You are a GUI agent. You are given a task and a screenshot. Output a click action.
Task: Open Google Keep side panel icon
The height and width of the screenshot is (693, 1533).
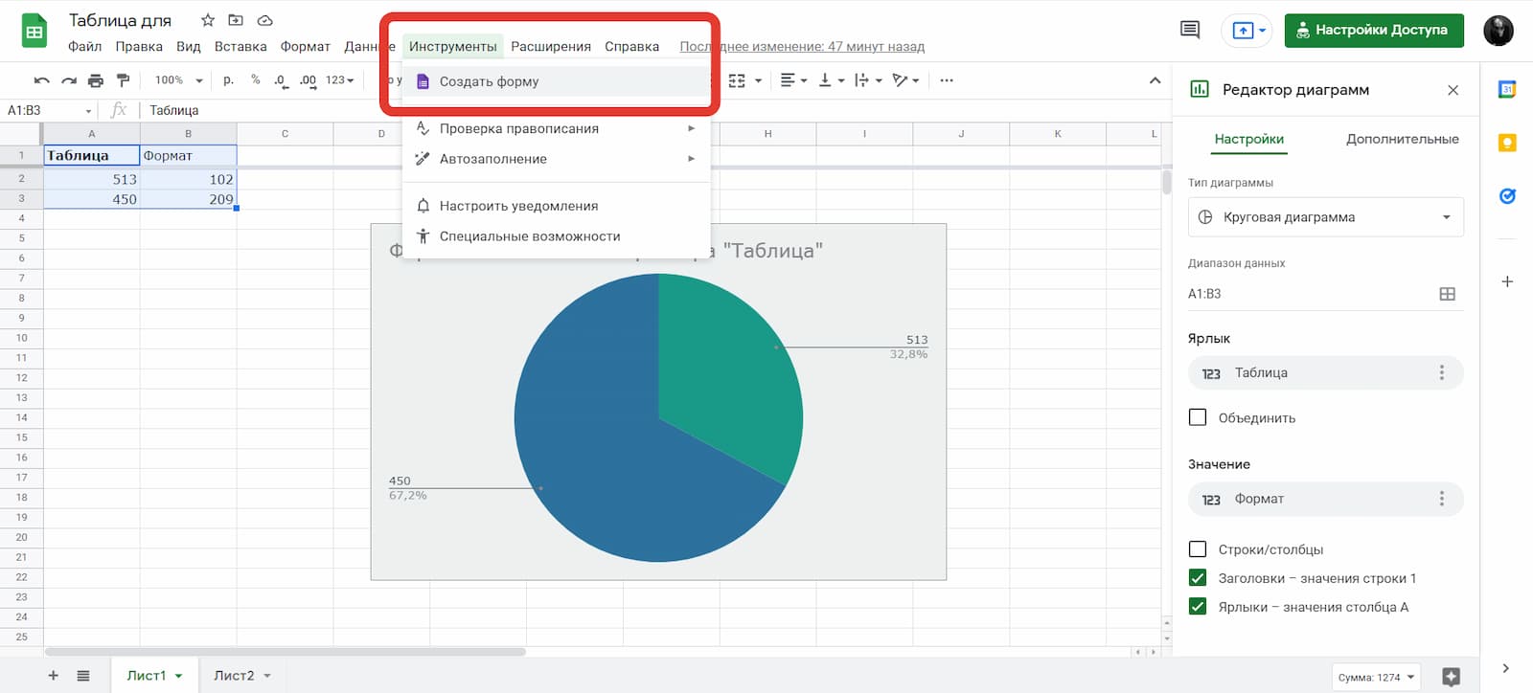pos(1507,143)
